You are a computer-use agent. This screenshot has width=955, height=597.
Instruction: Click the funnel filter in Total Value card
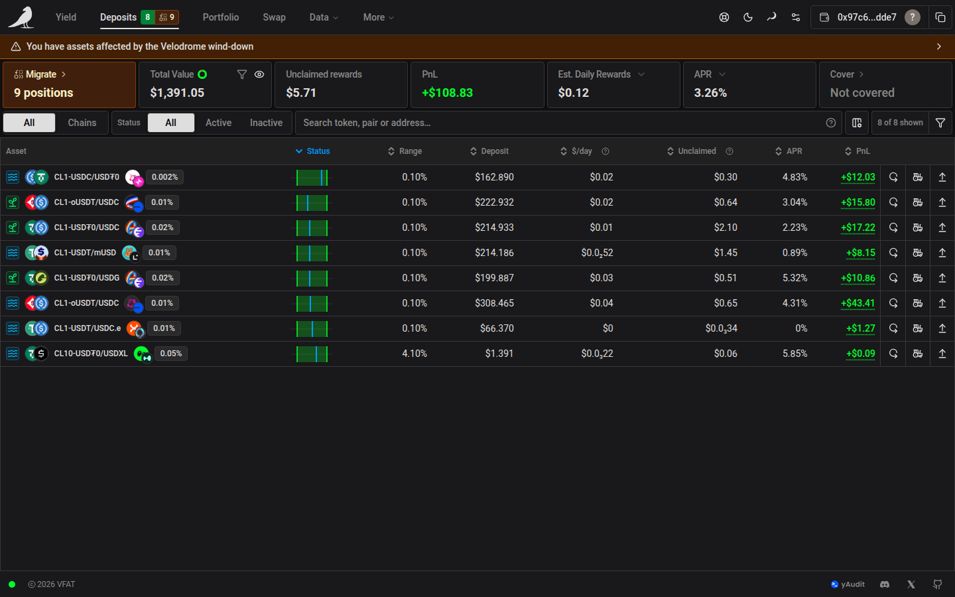click(x=242, y=74)
